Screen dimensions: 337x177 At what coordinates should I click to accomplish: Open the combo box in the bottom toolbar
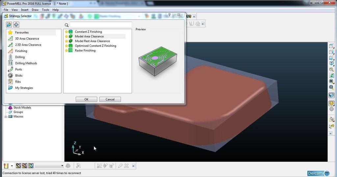[49, 166]
